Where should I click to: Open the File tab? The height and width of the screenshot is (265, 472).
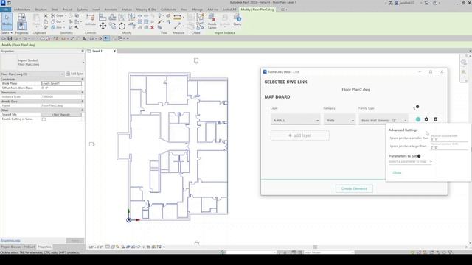pyautogui.click(x=5, y=10)
